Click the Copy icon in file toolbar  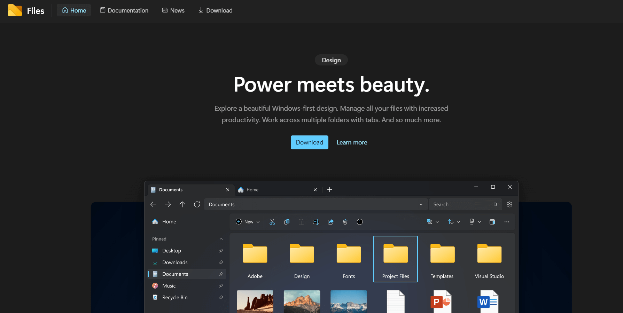pos(287,222)
